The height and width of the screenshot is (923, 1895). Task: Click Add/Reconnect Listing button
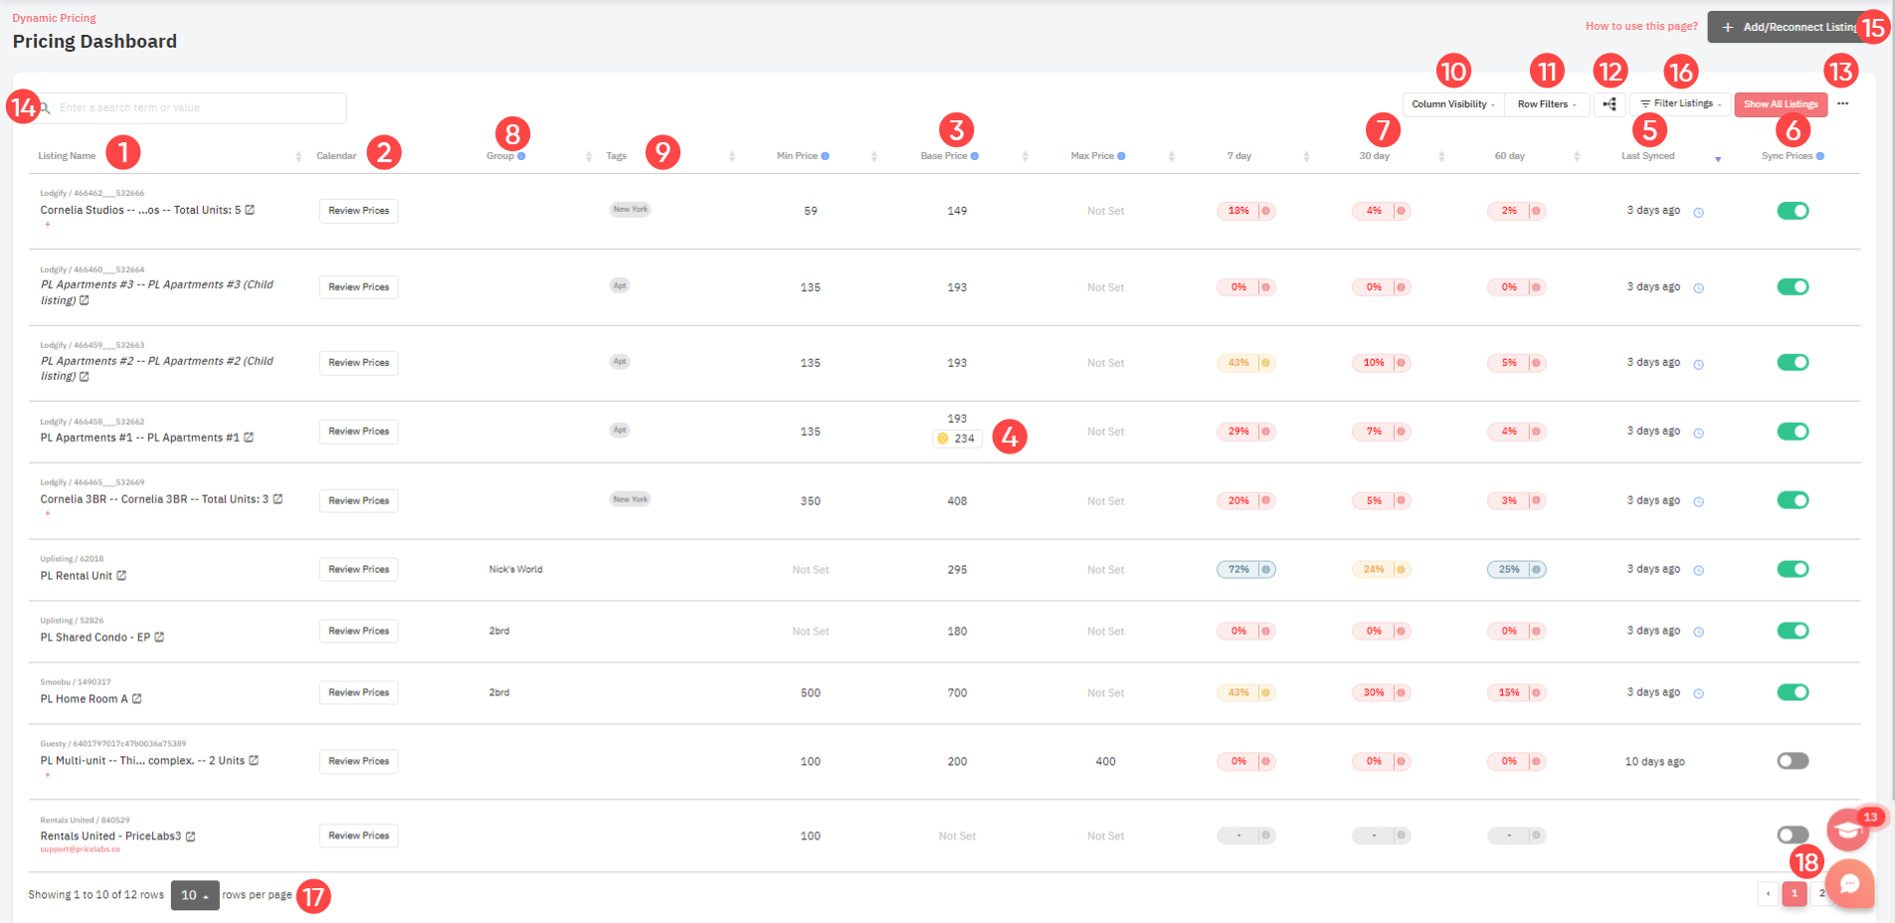(x=1789, y=27)
